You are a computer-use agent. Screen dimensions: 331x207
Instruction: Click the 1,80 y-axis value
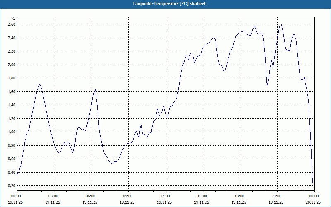[x=12, y=78]
